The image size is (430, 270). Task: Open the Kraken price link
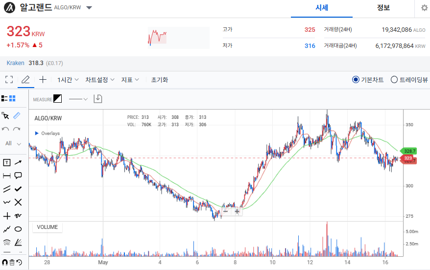[15, 63]
